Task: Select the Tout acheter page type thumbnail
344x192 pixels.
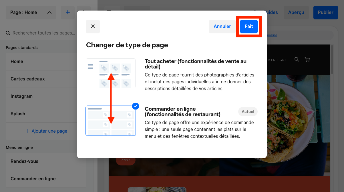Action: pos(111,73)
